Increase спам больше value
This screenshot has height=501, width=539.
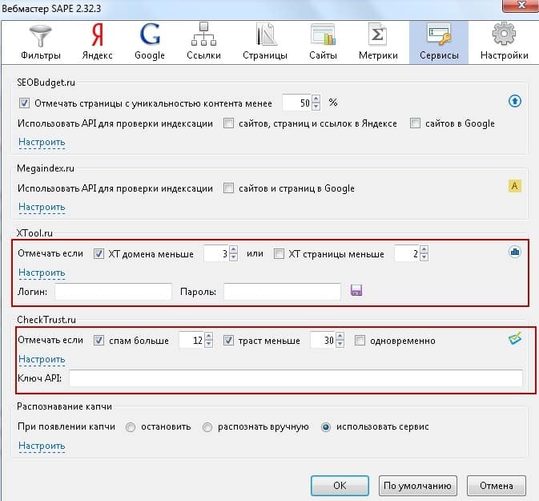tap(209, 336)
